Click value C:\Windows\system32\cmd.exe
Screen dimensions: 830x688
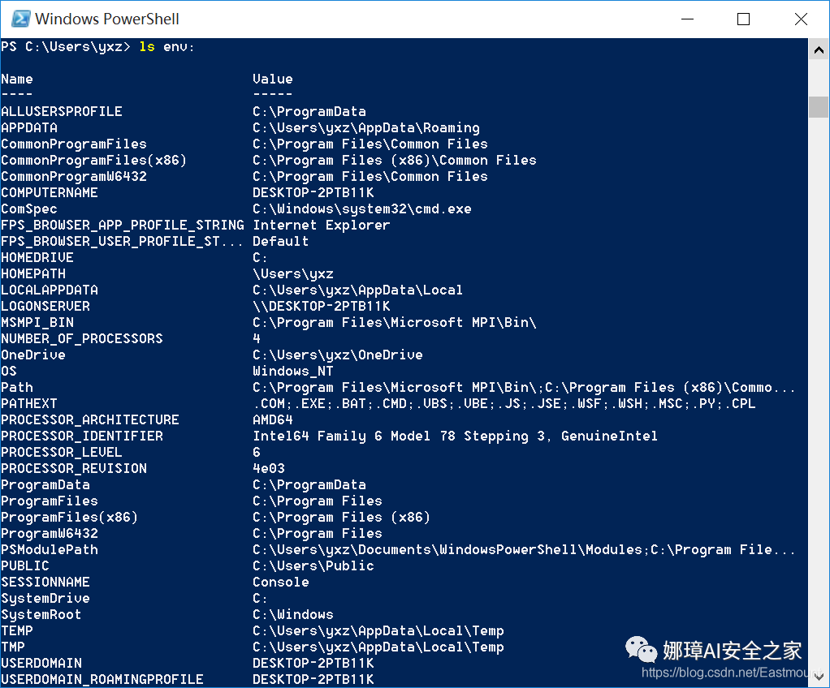coord(362,209)
